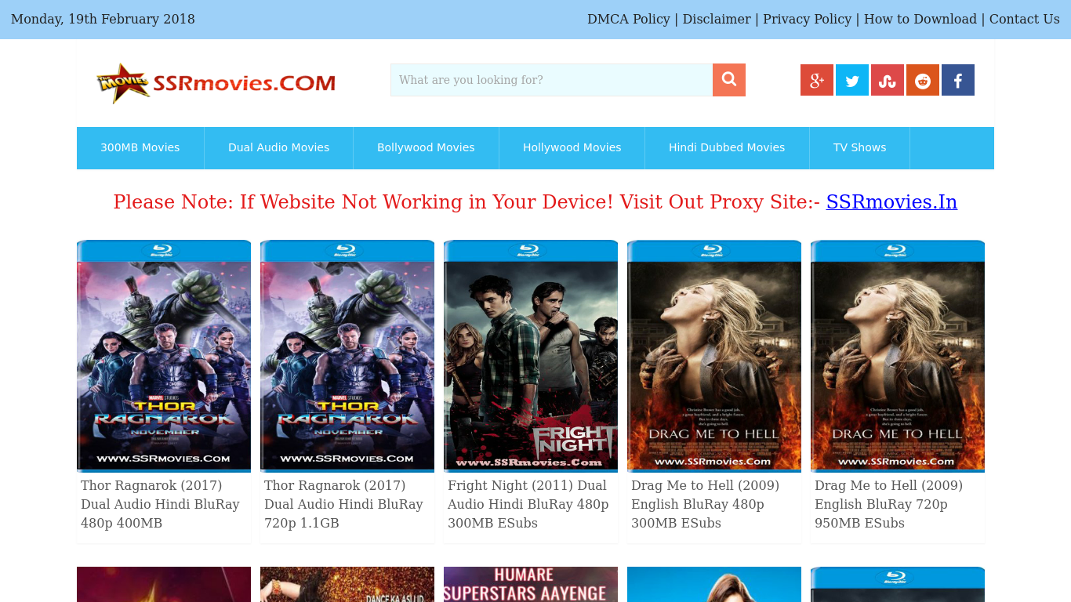The height and width of the screenshot is (602, 1071).
Task: Click the Disclaimer link
Action: (717, 19)
